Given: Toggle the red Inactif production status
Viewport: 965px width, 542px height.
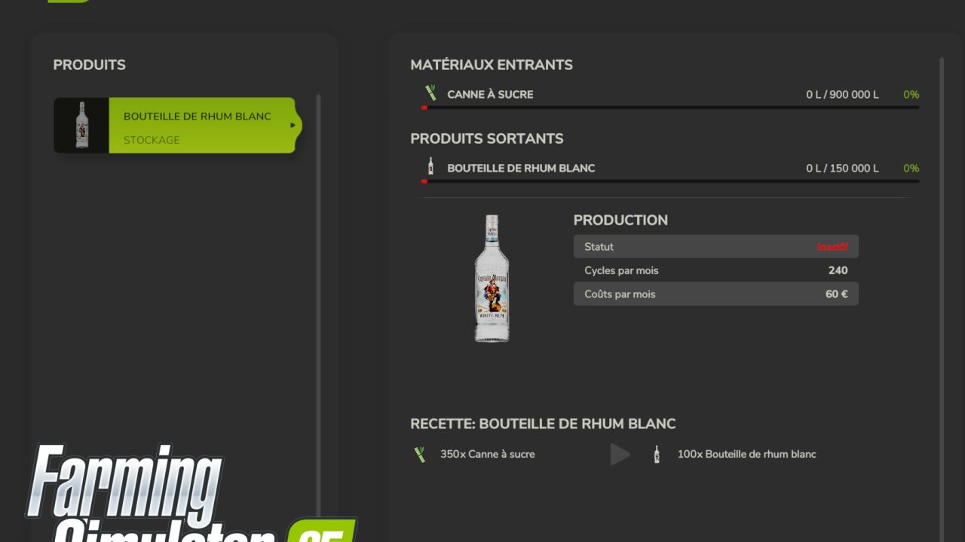Looking at the screenshot, I should 832,247.
